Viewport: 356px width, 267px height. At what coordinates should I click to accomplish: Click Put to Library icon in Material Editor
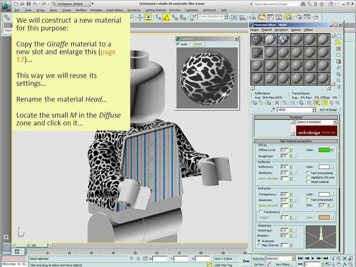[x=301, y=103]
